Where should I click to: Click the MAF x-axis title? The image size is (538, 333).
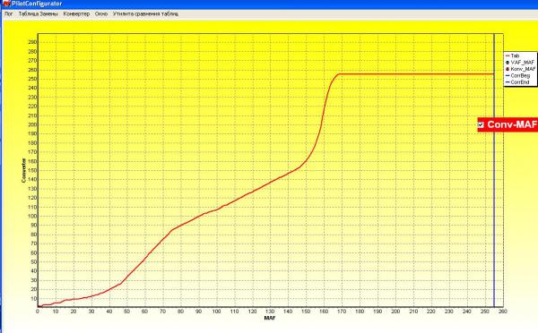[x=270, y=318]
